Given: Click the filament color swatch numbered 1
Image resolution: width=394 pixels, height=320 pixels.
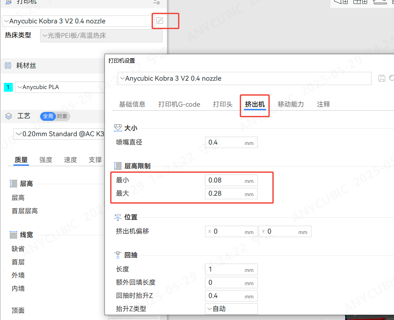Looking at the screenshot, I should [8, 87].
